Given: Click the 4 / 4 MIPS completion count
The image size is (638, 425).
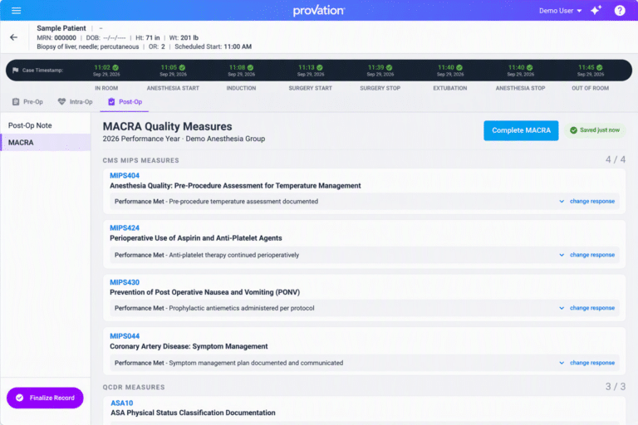Looking at the screenshot, I should (616, 159).
